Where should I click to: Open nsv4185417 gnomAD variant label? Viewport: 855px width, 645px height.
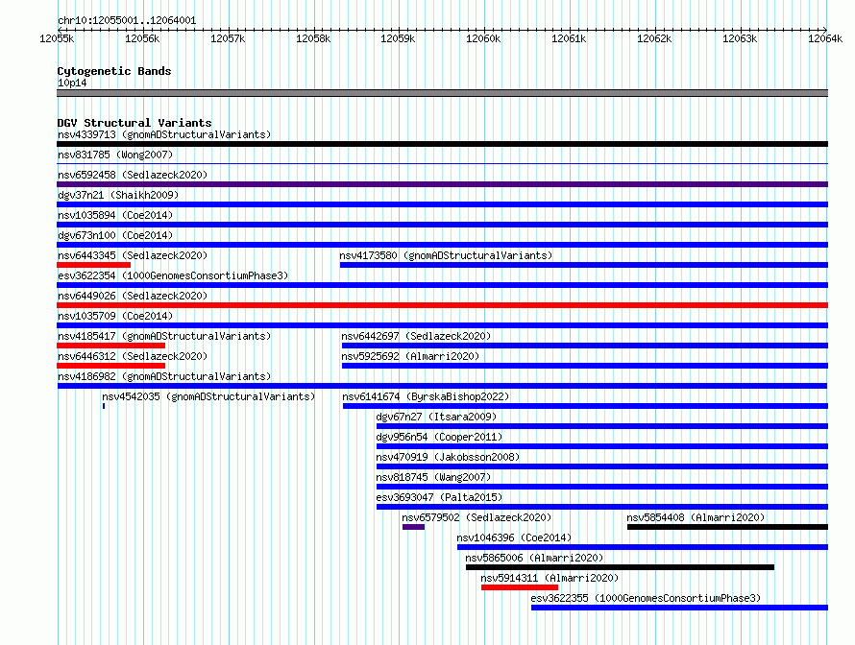pos(164,336)
